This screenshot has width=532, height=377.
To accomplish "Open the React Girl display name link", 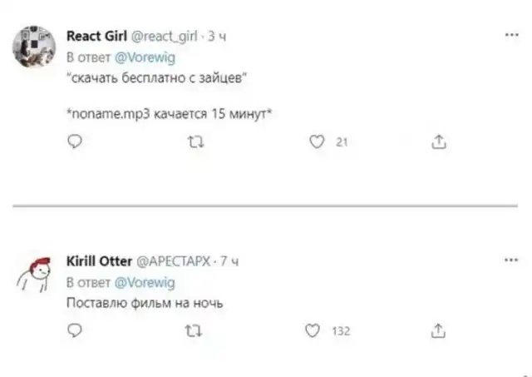I will (x=94, y=36).
